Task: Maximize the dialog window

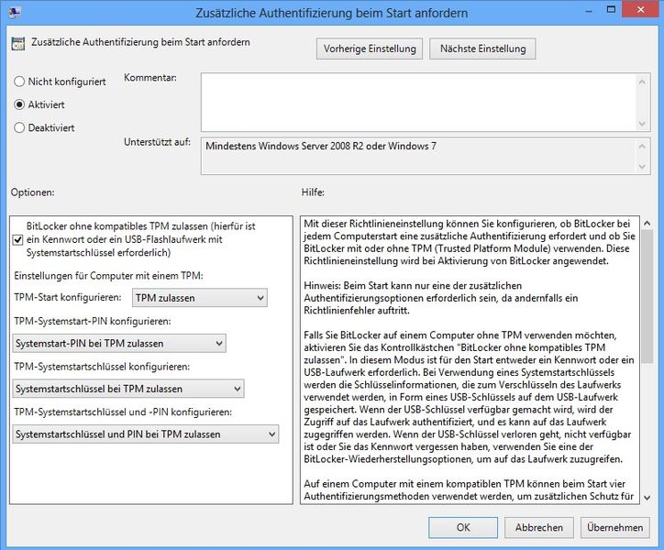Action: [x=611, y=9]
